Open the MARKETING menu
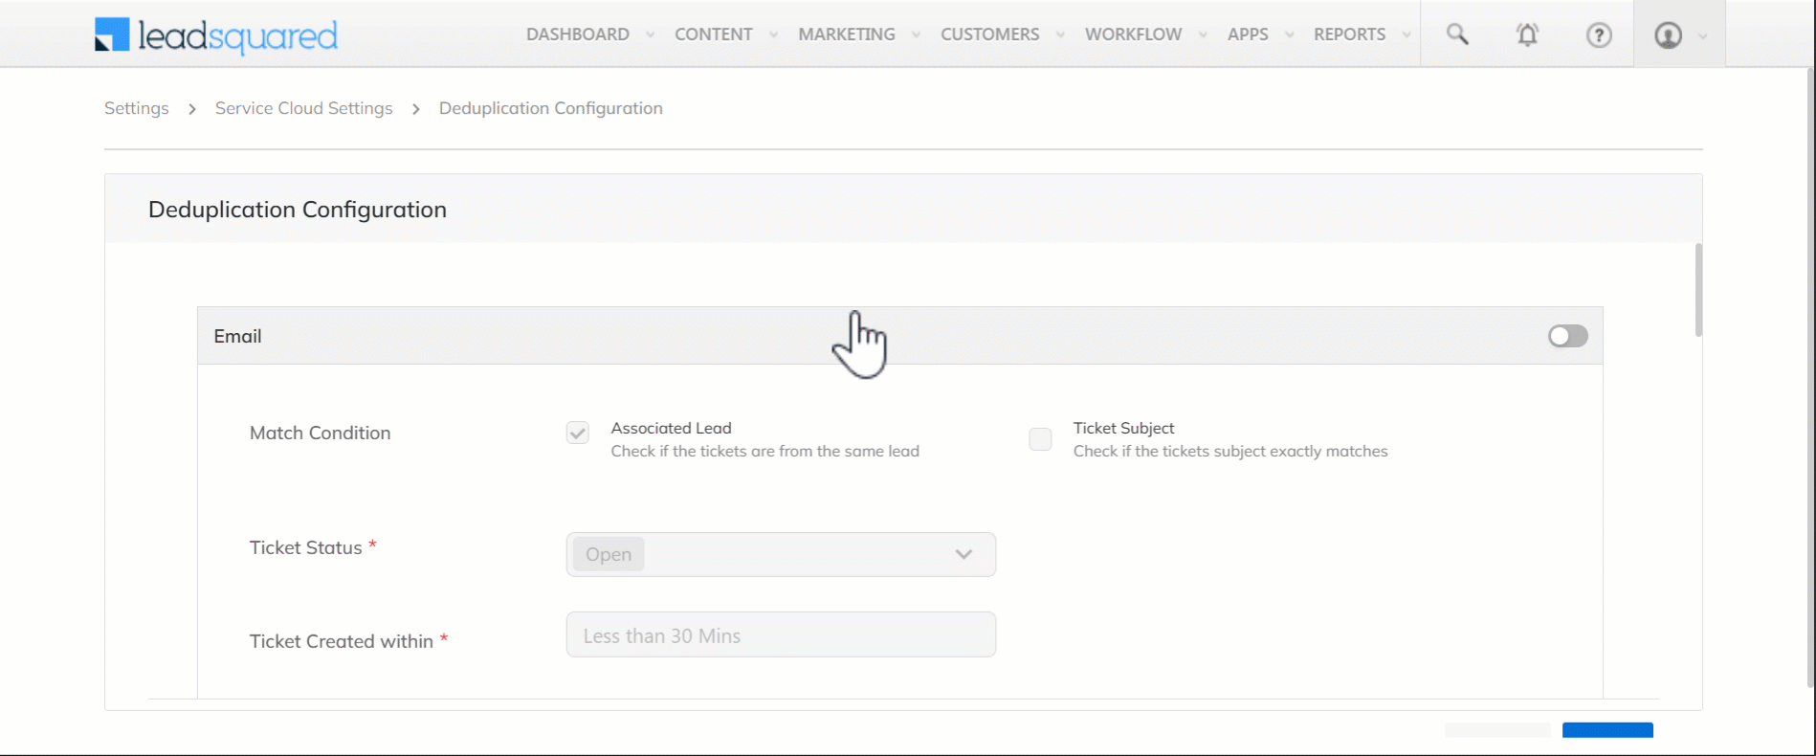The image size is (1816, 756). pyautogui.click(x=847, y=34)
